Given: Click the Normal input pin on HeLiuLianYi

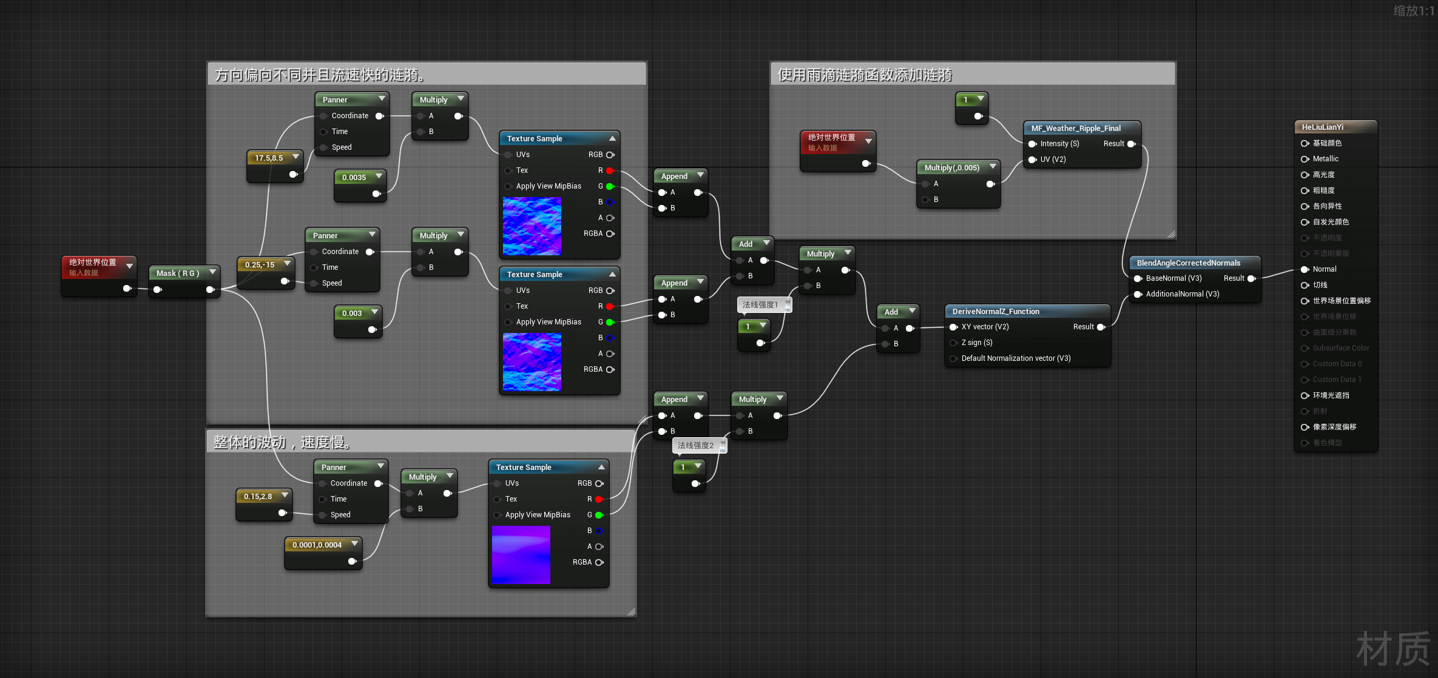Looking at the screenshot, I should (1304, 269).
